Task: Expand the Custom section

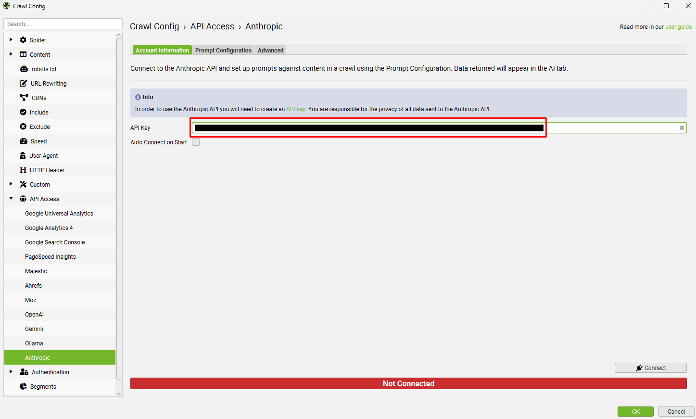Action: (x=11, y=184)
